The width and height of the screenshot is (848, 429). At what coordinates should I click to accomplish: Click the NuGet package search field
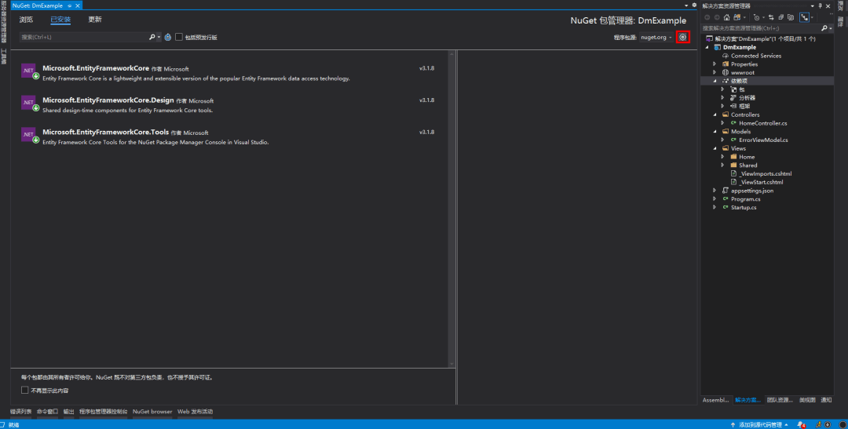click(x=82, y=37)
